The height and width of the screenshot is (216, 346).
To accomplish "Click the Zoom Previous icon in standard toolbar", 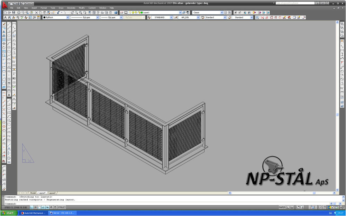I will (x=85, y=12).
